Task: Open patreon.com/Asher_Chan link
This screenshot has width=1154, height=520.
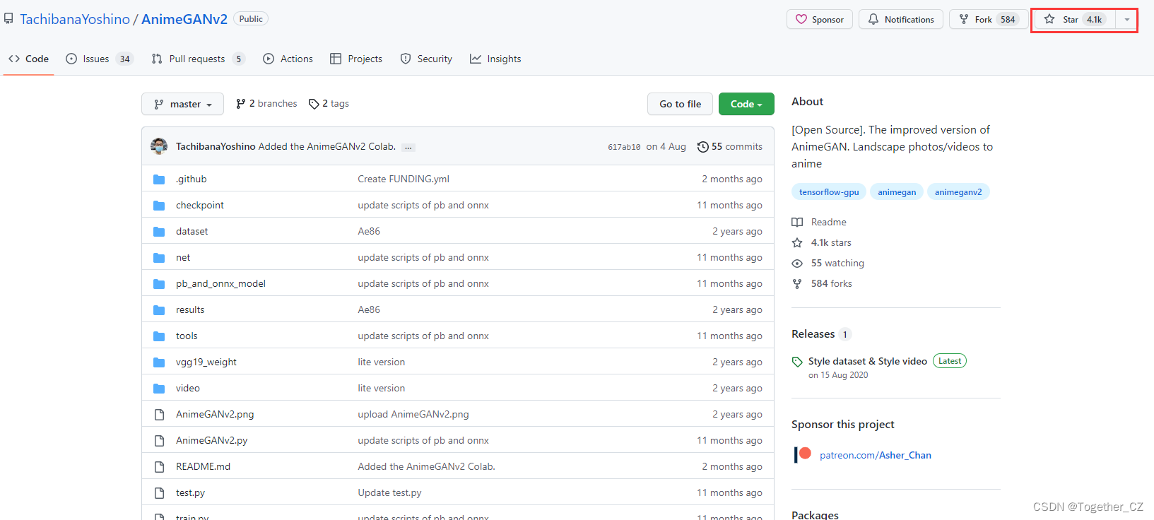Action: pyautogui.click(x=876, y=455)
